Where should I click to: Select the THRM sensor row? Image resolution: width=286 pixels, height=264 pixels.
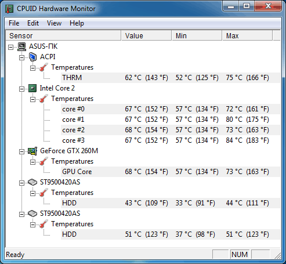click(171, 78)
